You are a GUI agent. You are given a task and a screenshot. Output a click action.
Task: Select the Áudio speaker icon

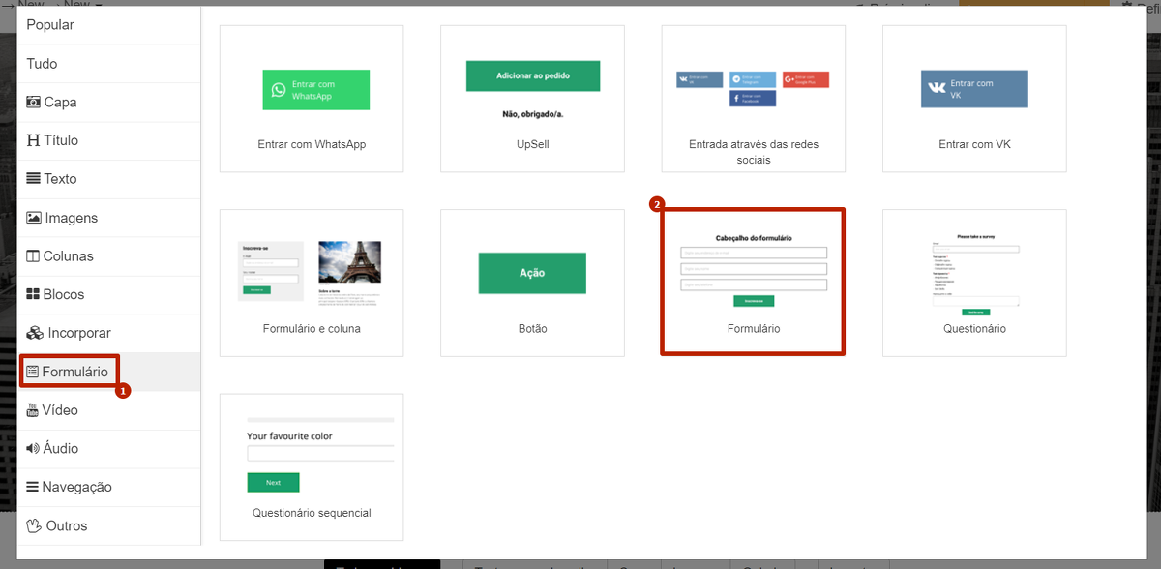tap(34, 449)
